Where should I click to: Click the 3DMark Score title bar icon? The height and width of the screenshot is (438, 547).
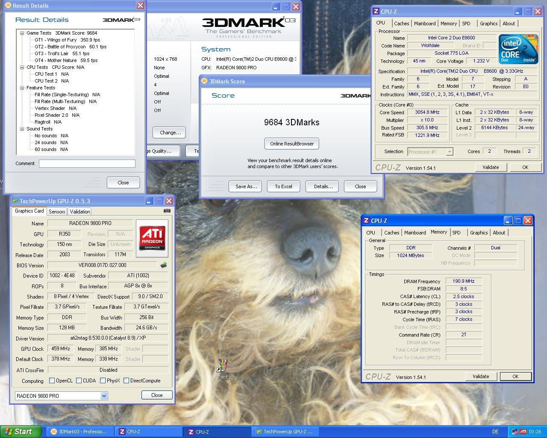[x=204, y=81]
